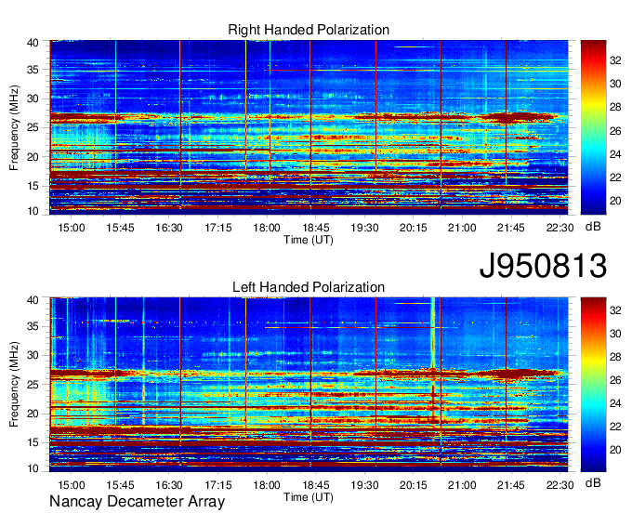Click the Left Handed plot's dB colorbar
The height and width of the screenshot is (513, 632).
pos(593,385)
